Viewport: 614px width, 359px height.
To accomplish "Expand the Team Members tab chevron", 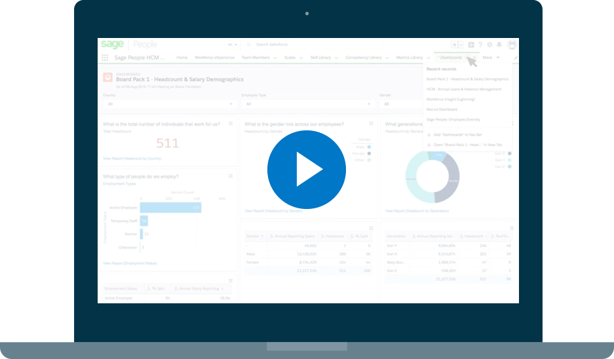I will coord(275,58).
